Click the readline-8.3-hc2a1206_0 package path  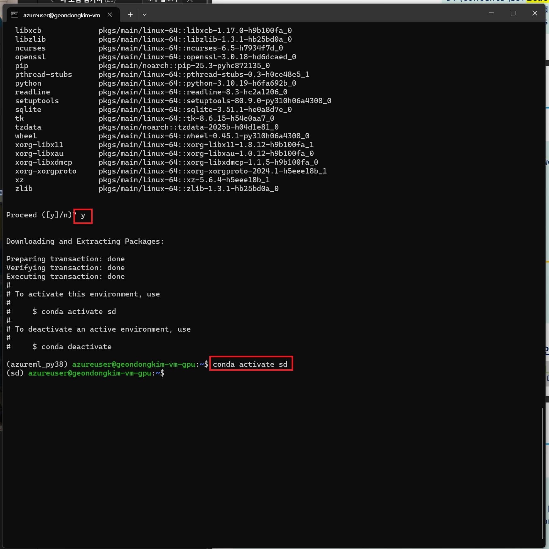(x=193, y=92)
